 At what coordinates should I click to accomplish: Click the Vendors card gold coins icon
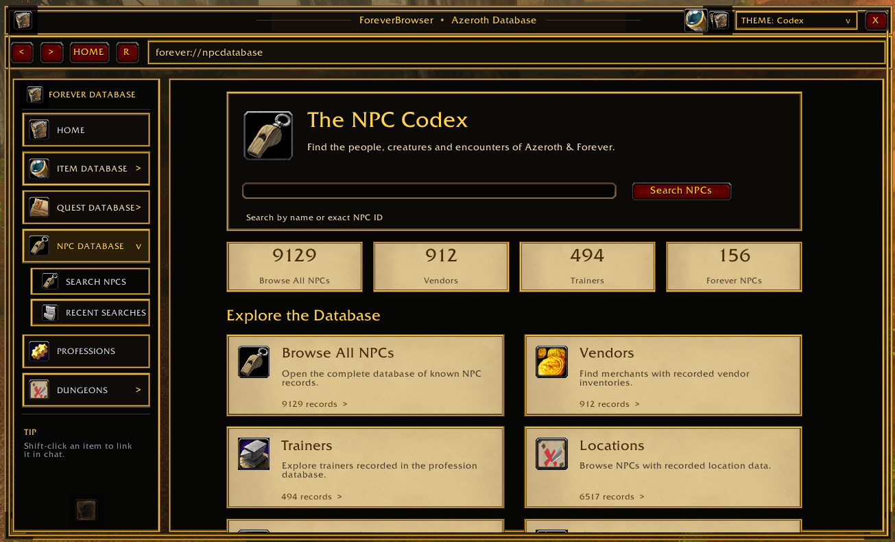point(551,362)
